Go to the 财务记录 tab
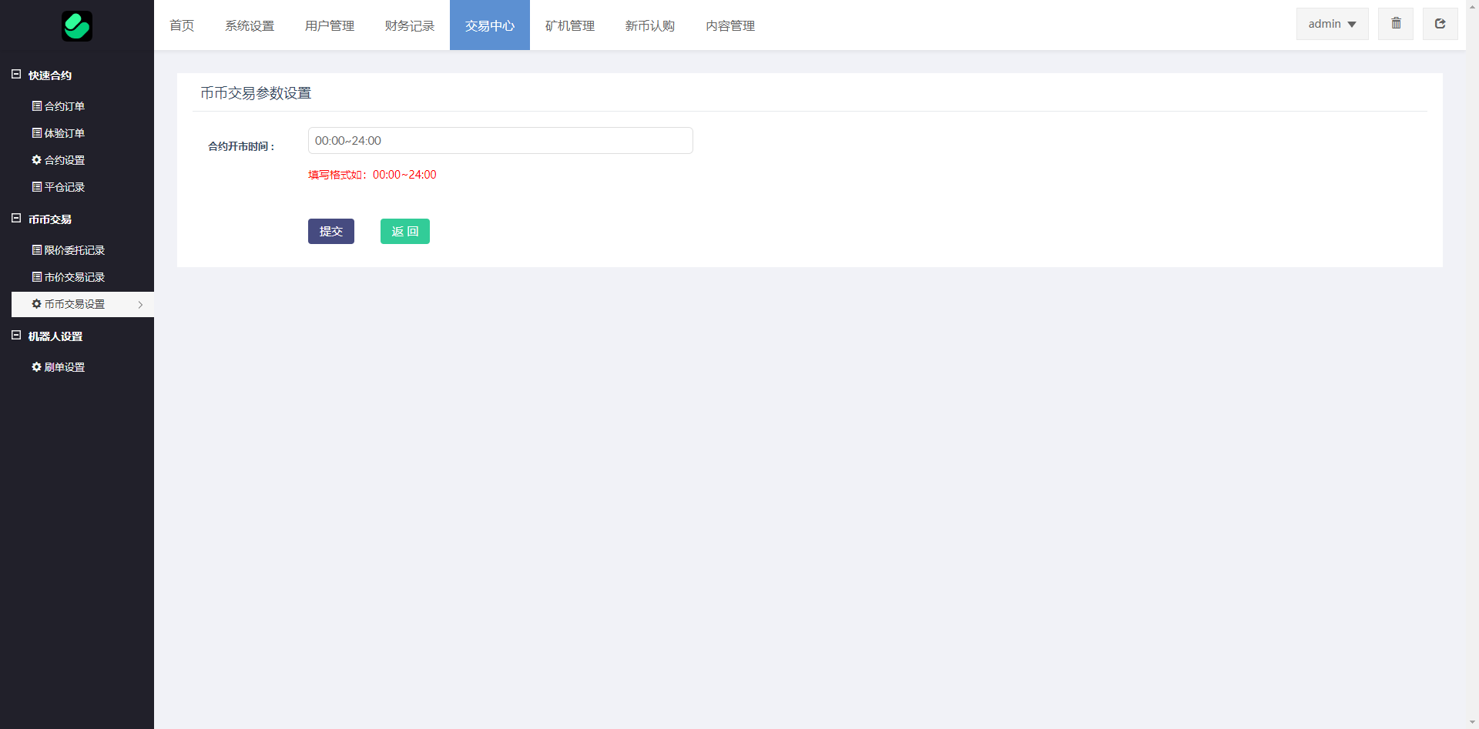Viewport: 1479px width, 729px height. click(x=409, y=25)
